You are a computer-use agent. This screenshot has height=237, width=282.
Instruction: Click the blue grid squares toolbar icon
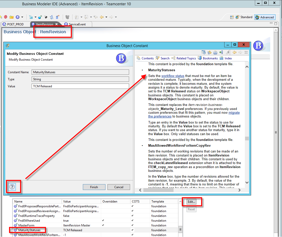click(x=31, y=17)
